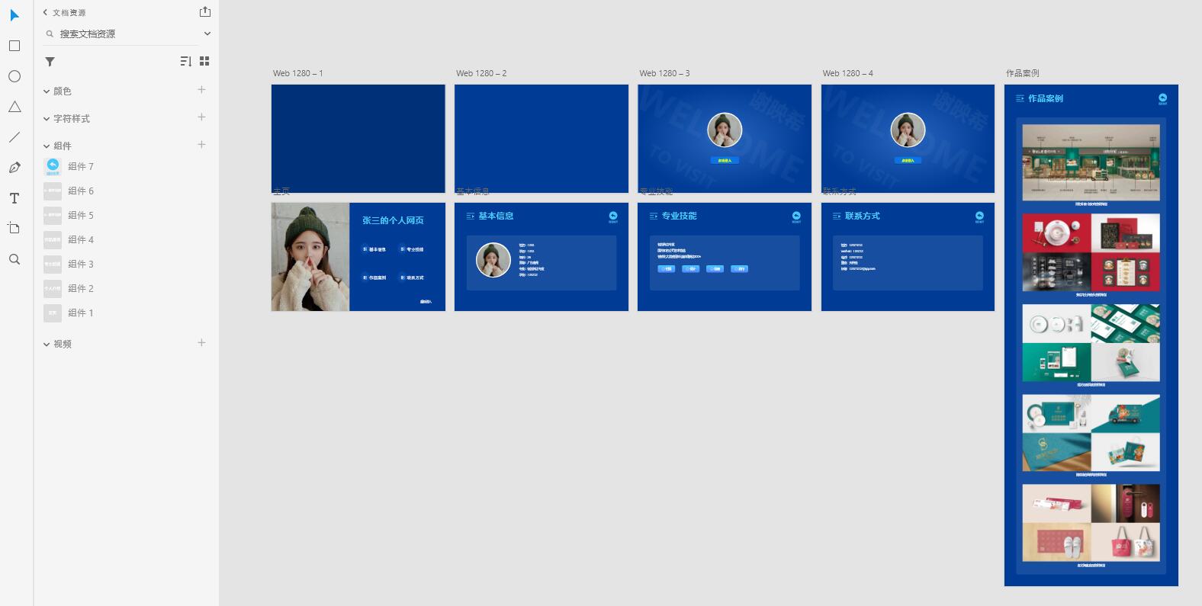Click the login button on the Web 1280 – 4 artboard

(908, 160)
